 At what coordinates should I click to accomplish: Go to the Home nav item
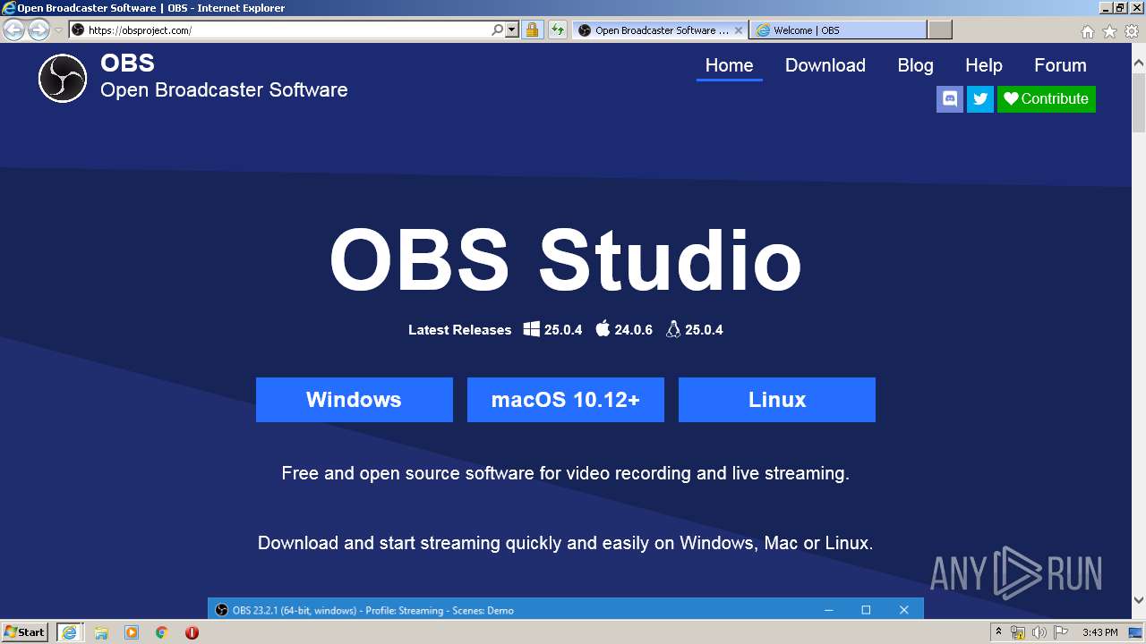(729, 65)
